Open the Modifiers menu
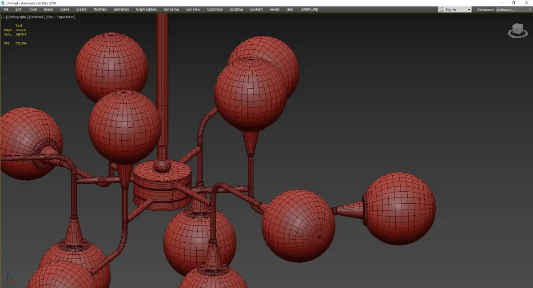Screen dimensions: 533x288 coord(100,9)
